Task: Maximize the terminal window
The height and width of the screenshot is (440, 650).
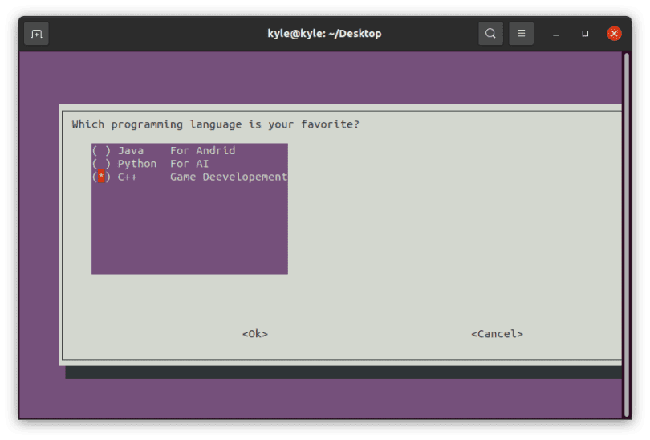Action: coord(585,34)
